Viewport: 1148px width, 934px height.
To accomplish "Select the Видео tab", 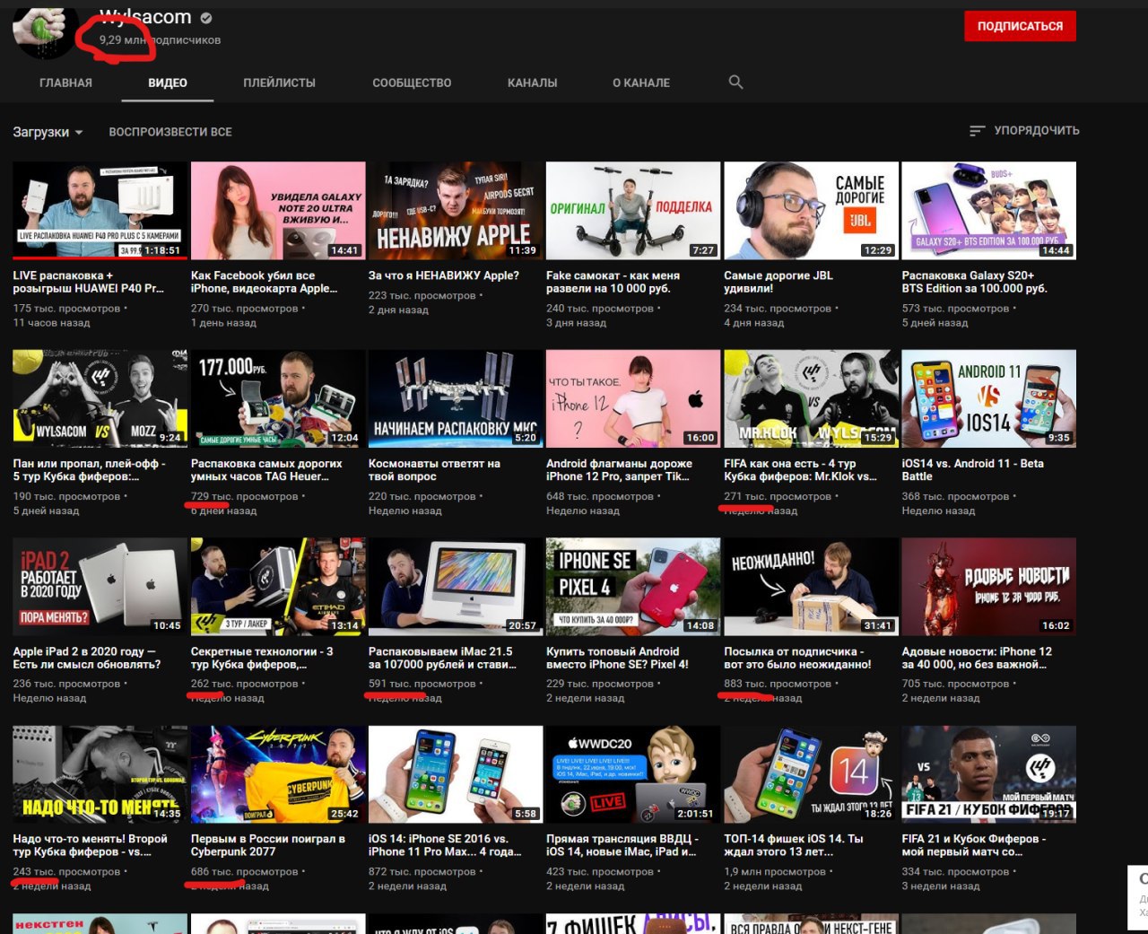I will point(168,83).
